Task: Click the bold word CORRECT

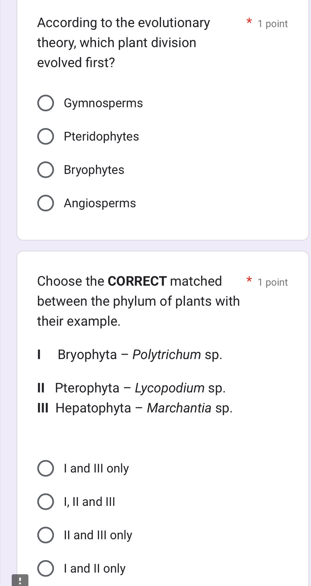Action: [137, 281]
